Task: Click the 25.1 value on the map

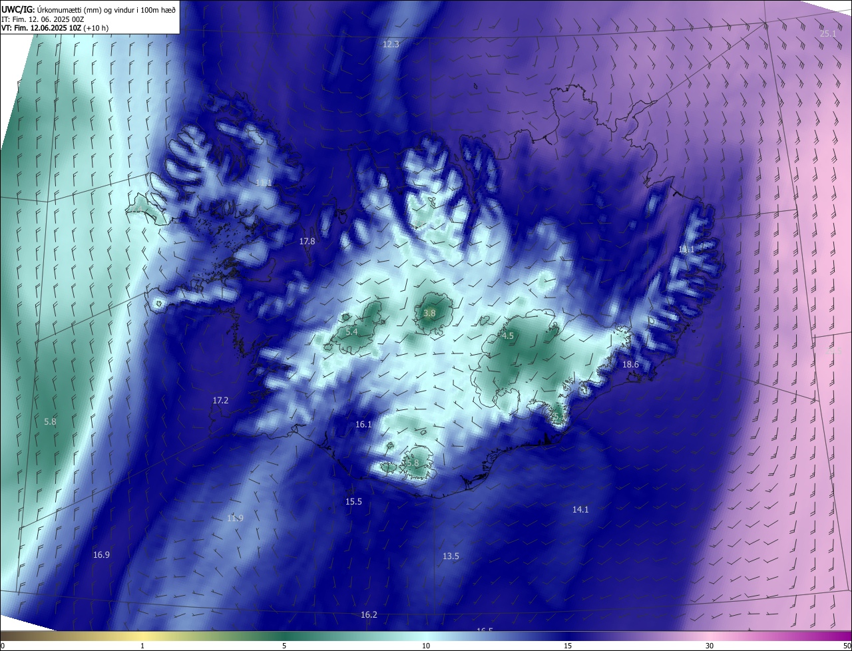Action: [x=828, y=33]
